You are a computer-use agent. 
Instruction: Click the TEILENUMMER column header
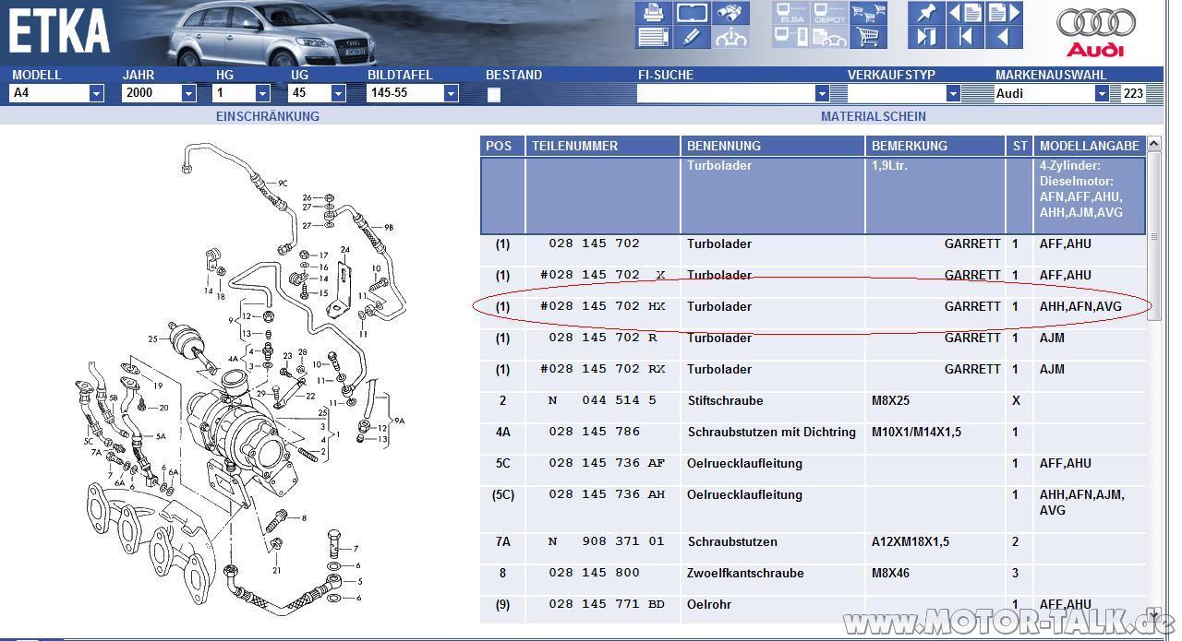tap(604, 146)
